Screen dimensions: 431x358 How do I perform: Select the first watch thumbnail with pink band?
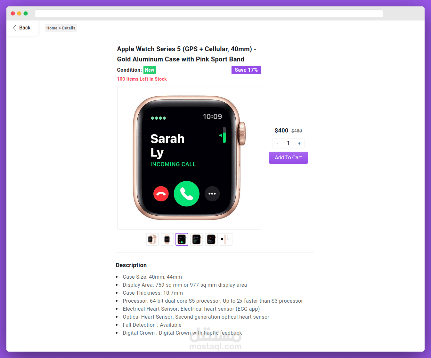[x=152, y=239]
